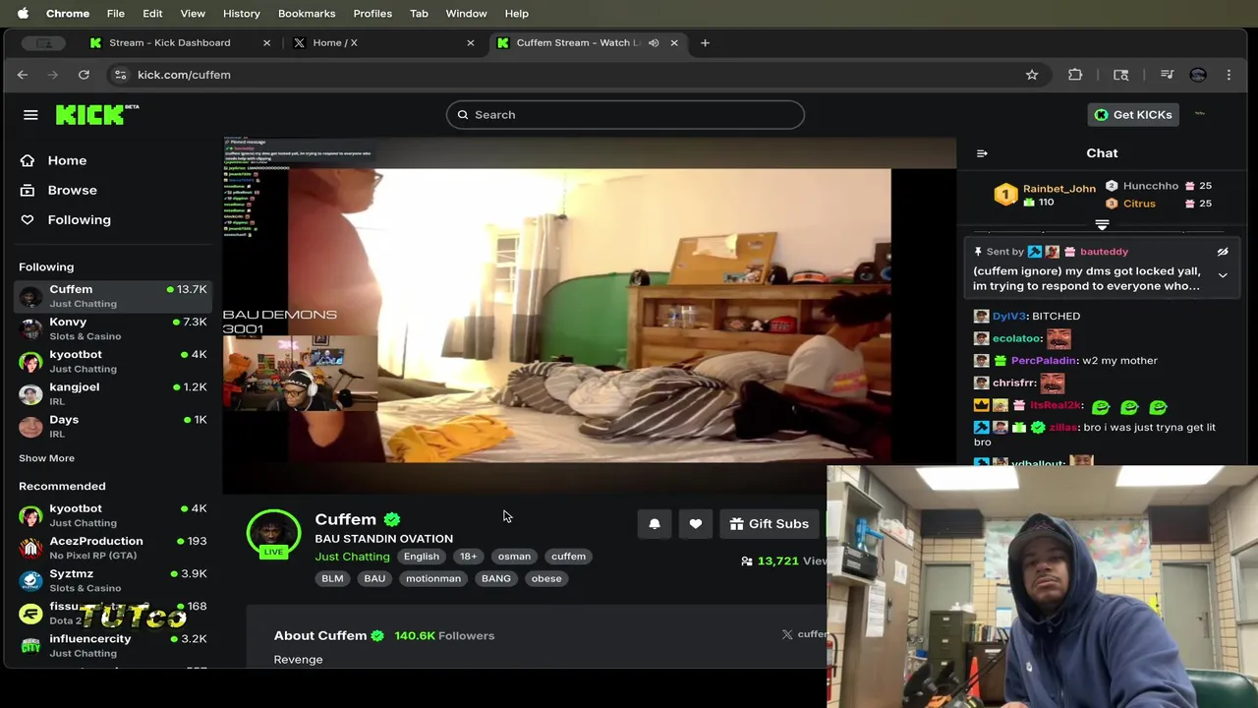
Task: Click the Just Chatting category link
Action: click(x=352, y=557)
